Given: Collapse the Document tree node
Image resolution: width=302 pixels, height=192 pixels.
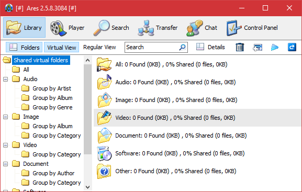Looking at the screenshot, I should point(6,164).
